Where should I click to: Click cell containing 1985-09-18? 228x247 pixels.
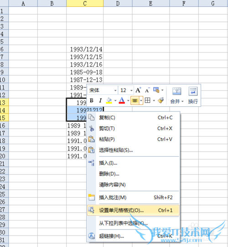coord(85,72)
